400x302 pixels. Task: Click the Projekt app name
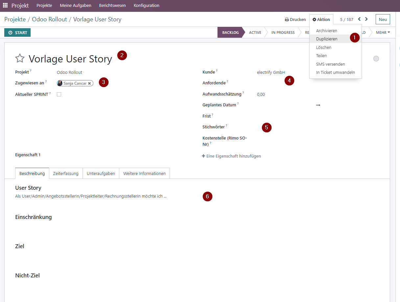[20, 6]
